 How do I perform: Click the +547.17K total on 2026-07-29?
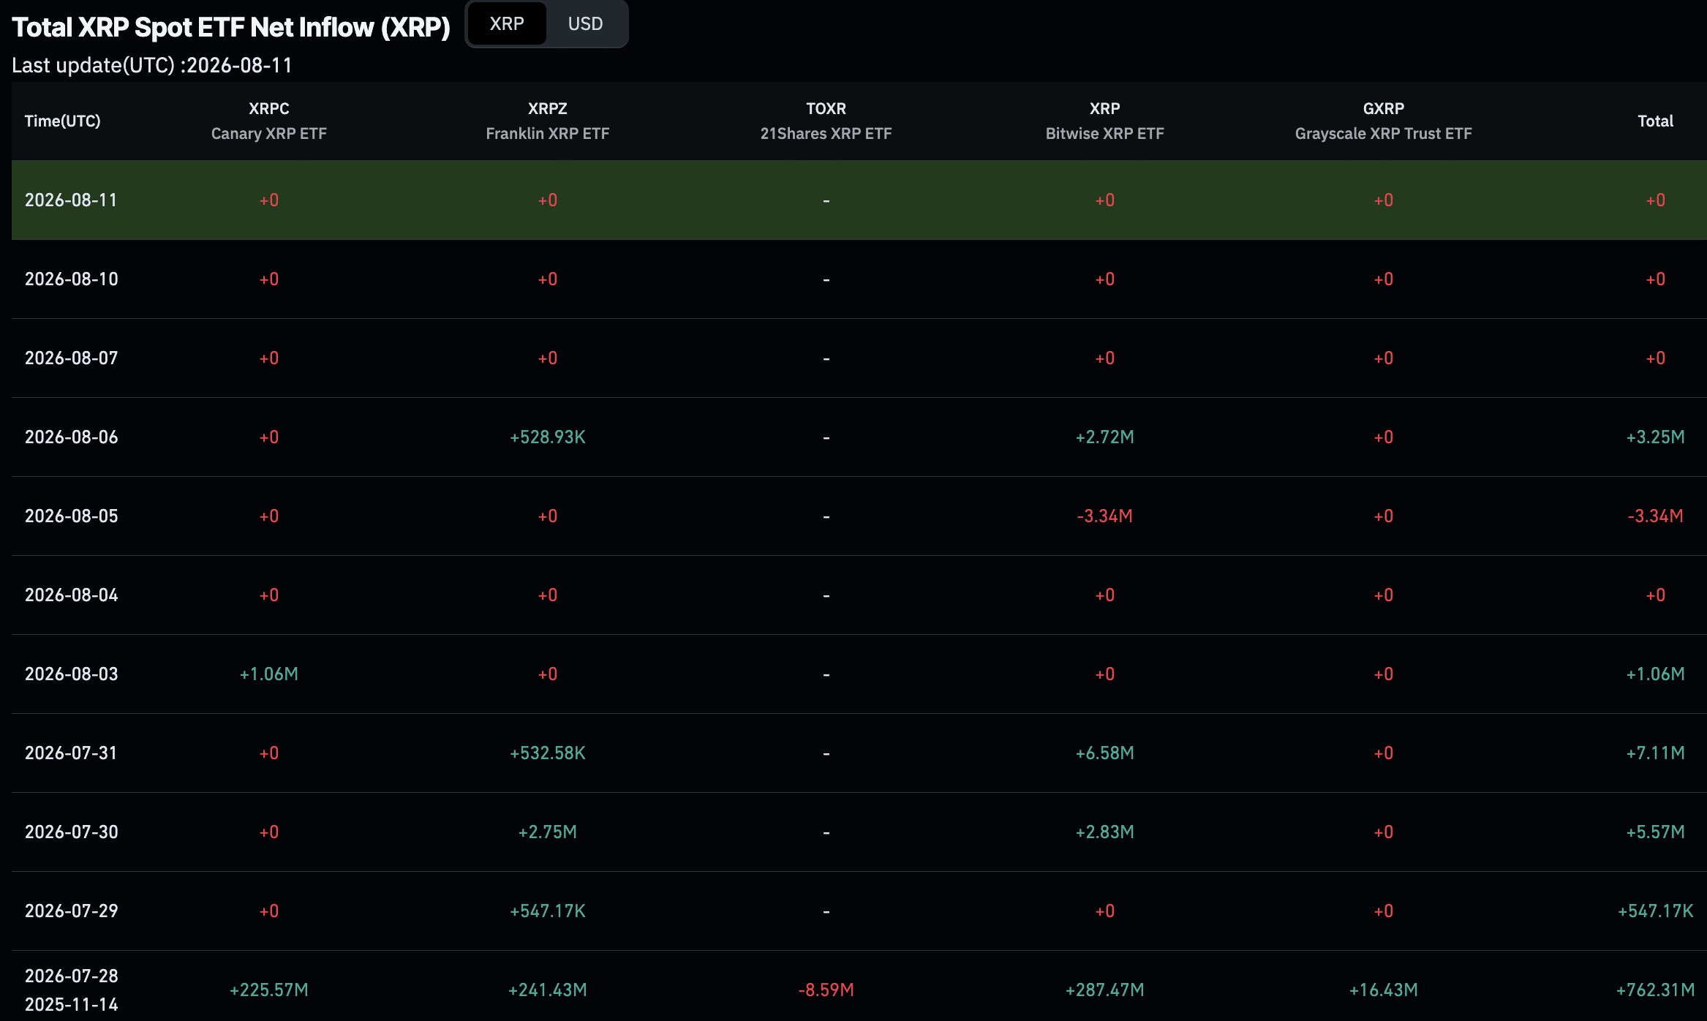[1656, 911]
